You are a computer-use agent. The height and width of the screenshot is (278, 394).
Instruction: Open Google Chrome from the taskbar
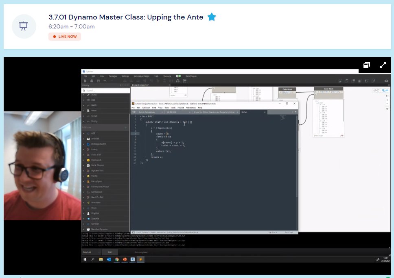[117, 259]
